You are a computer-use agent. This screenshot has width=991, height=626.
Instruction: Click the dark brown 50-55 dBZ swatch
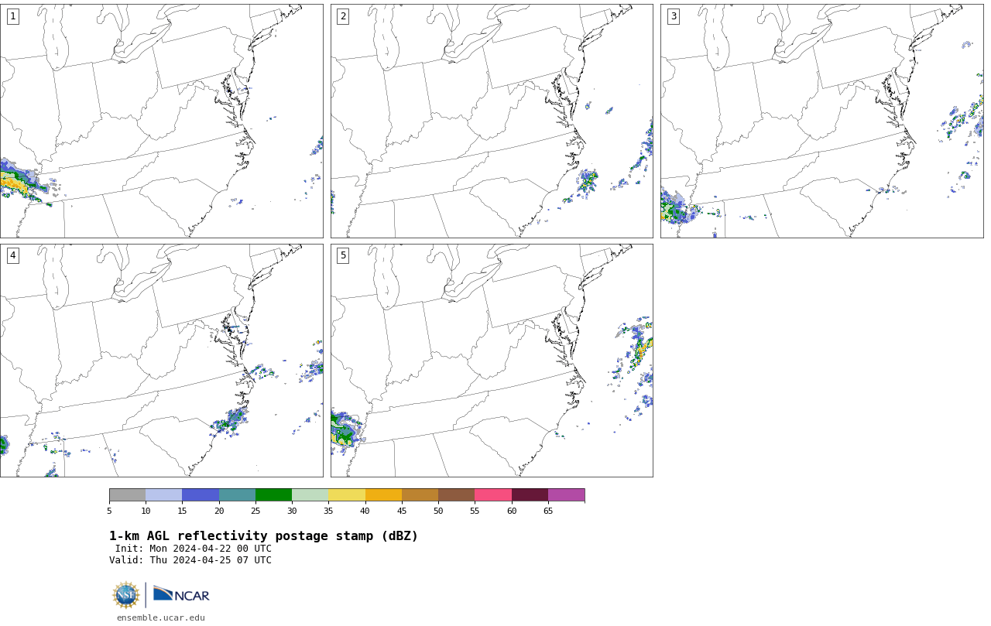(x=456, y=495)
